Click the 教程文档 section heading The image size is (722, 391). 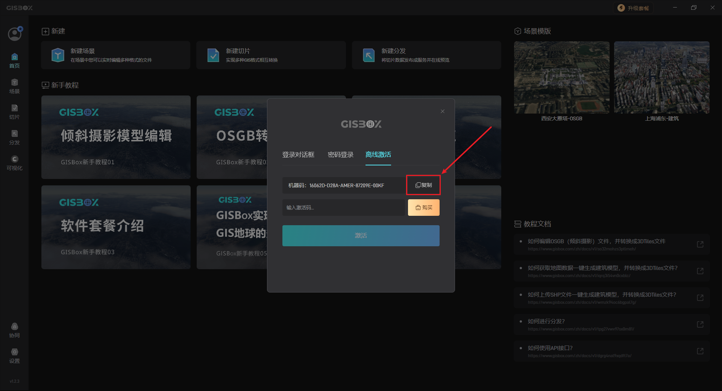pos(533,224)
